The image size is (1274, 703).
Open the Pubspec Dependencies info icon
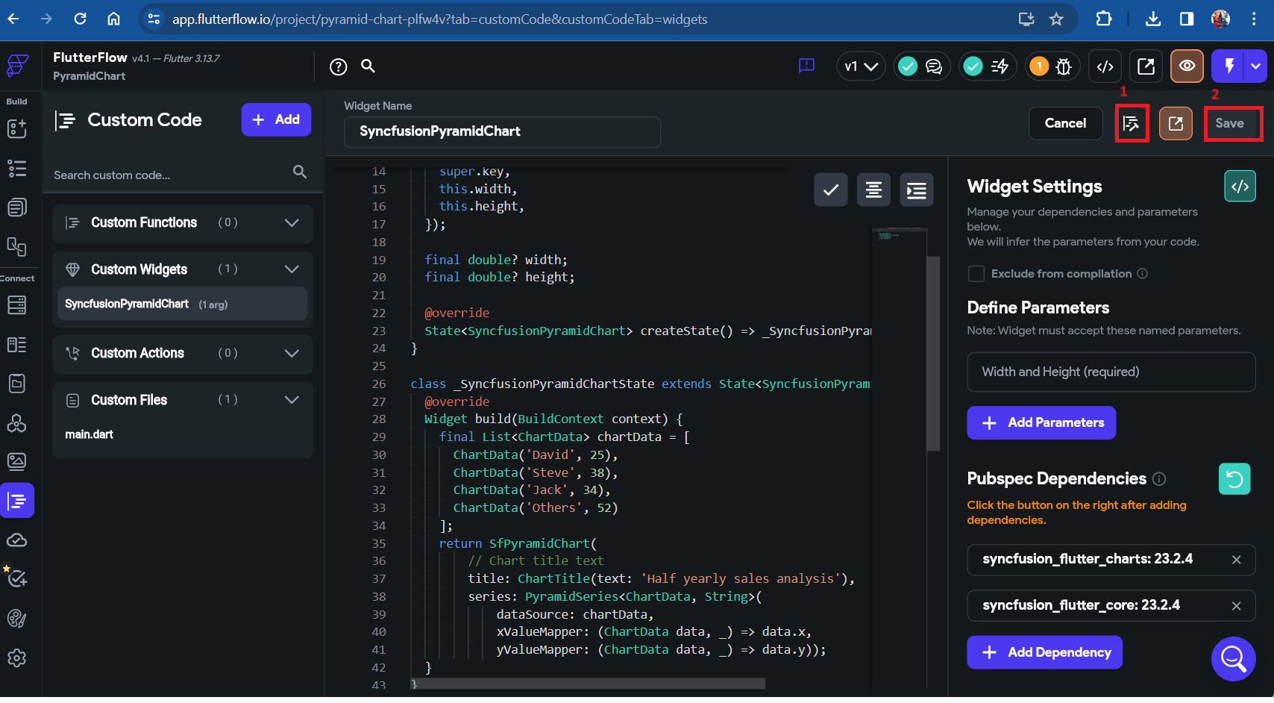[x=1159, y=479]
